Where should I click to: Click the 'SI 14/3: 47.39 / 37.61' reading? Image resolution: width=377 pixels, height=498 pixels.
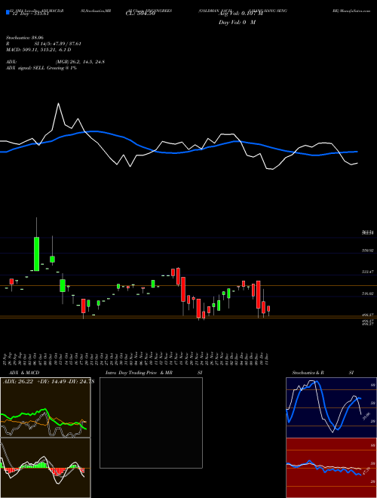click(x=58, y=44)
